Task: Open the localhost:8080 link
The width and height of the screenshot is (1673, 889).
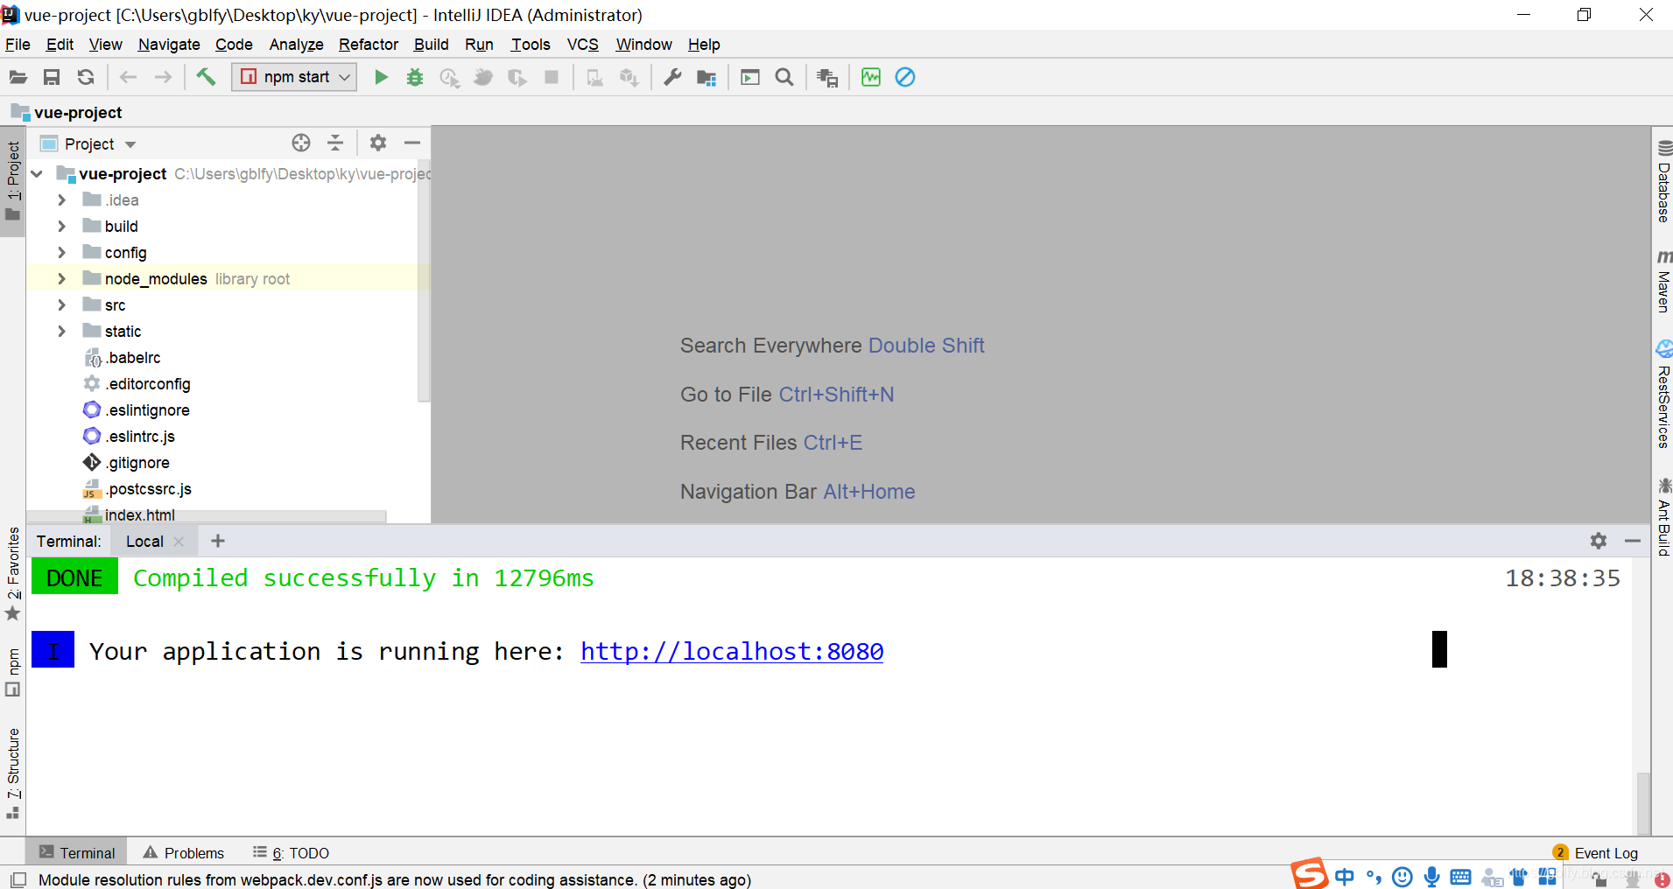Action: pos(732,651)
